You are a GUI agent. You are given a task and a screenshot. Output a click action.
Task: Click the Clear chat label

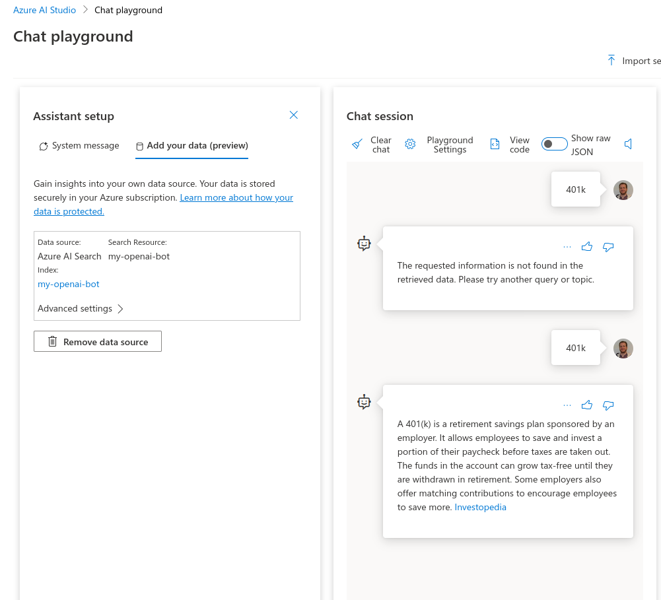click(x=381, y=145)
